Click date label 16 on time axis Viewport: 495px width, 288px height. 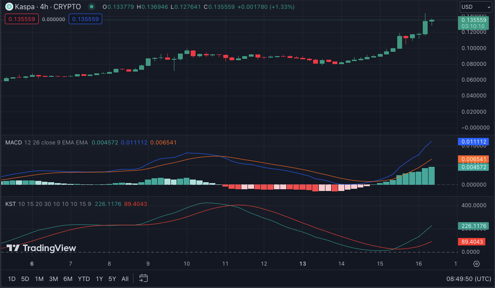point(419,264)
